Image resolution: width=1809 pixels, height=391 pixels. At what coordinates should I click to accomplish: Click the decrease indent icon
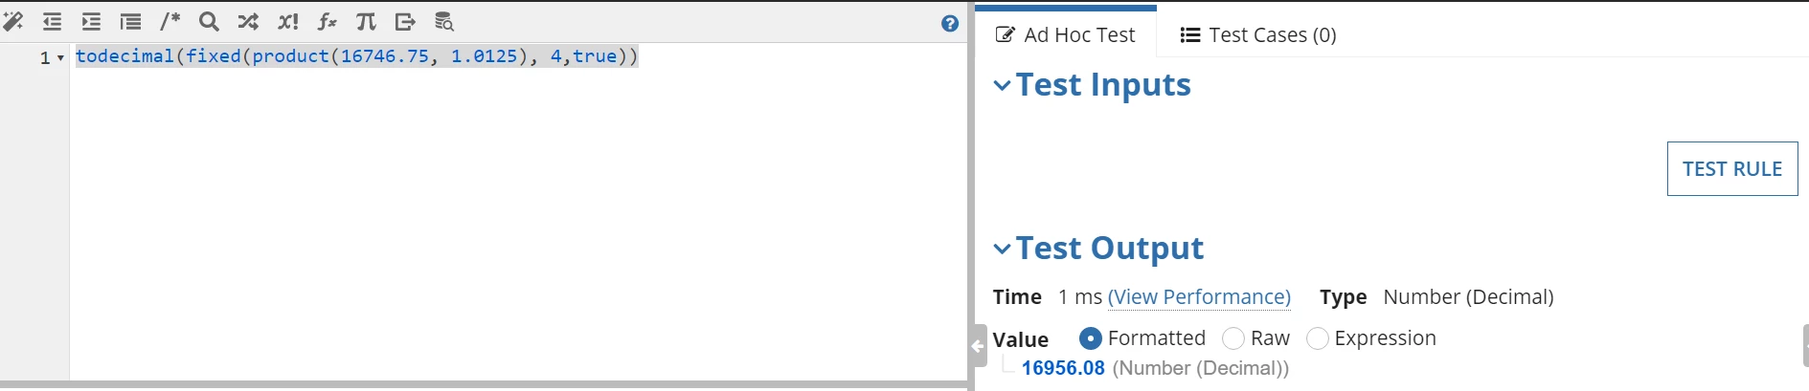pos(52,21)
